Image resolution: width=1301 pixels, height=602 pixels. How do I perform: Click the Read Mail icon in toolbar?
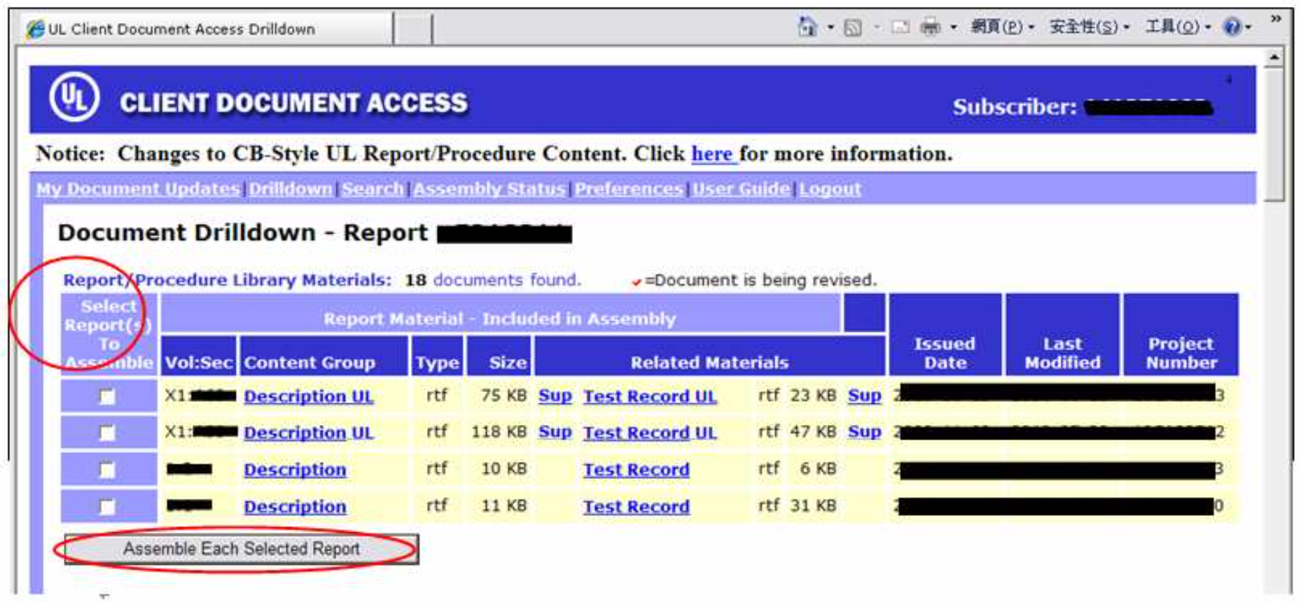(x=900, y=27)
